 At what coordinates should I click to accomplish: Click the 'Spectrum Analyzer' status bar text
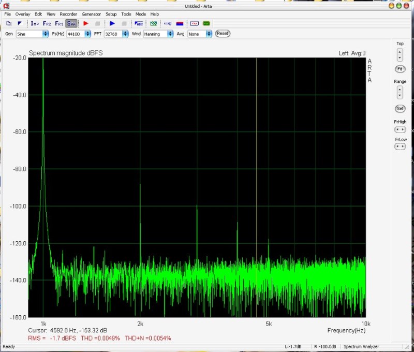coord(361,347)
